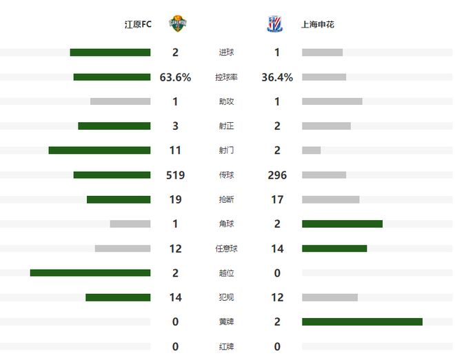Click 上海申花's green 黄牌 bar
Screen dimensions: 455x358
point(362,321)
